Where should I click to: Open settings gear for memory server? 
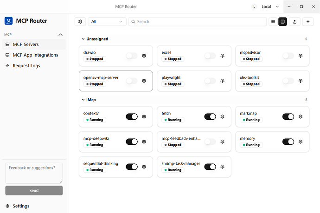coord(301,142)
